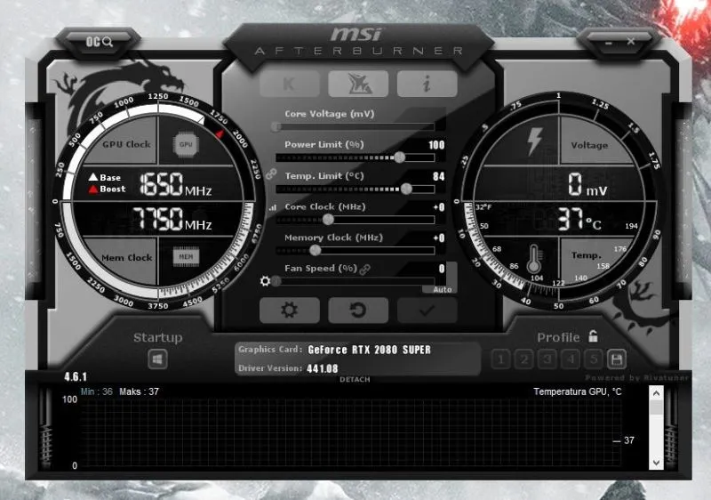Click the 1650 MHz GPU clock readout
Screen dimensions: 711x500
point(175,184)
